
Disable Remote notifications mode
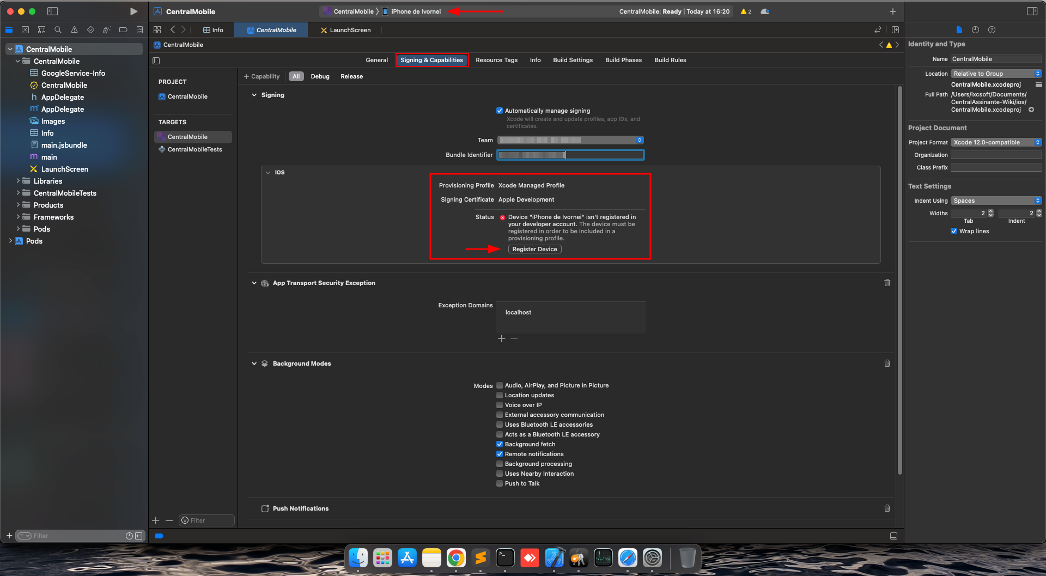500,454
